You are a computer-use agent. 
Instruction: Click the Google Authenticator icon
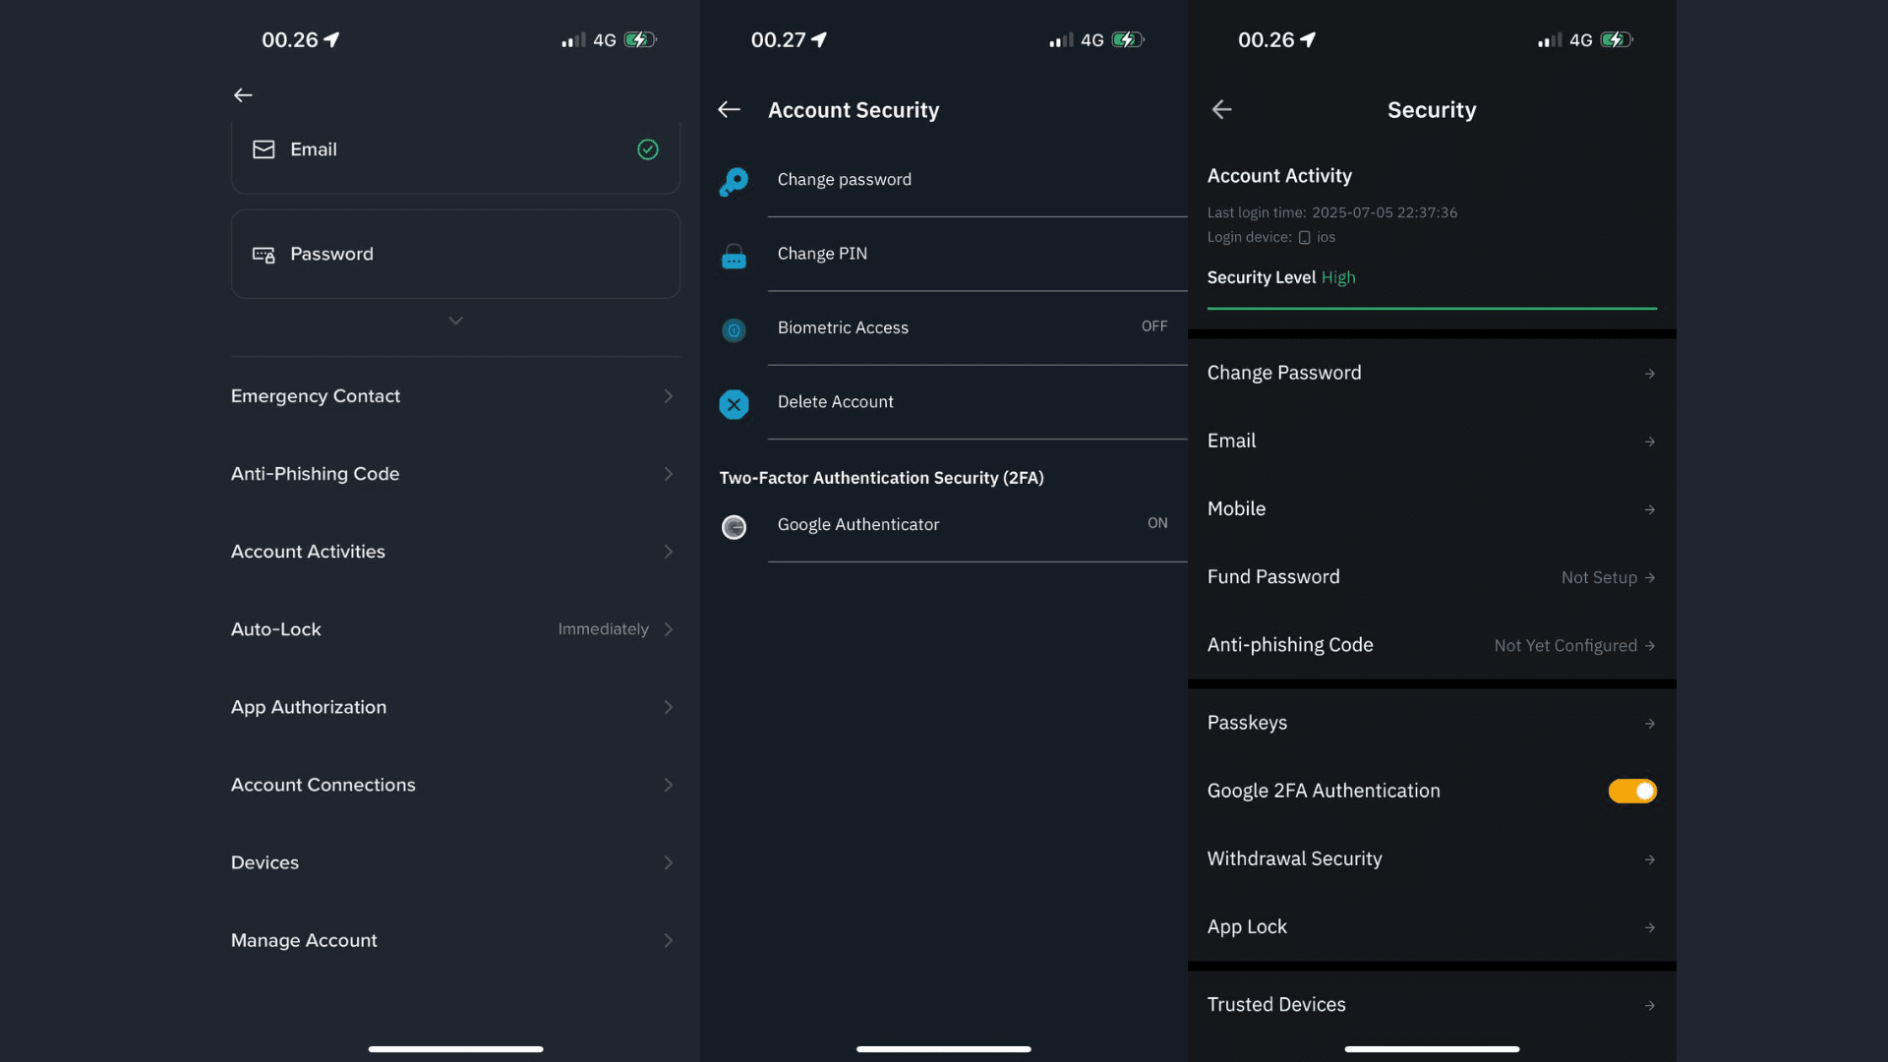point(734,527)
